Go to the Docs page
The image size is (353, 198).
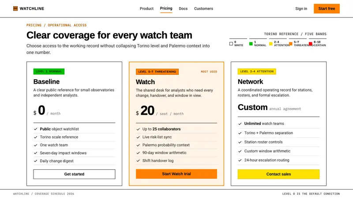[x=183, y=8]
